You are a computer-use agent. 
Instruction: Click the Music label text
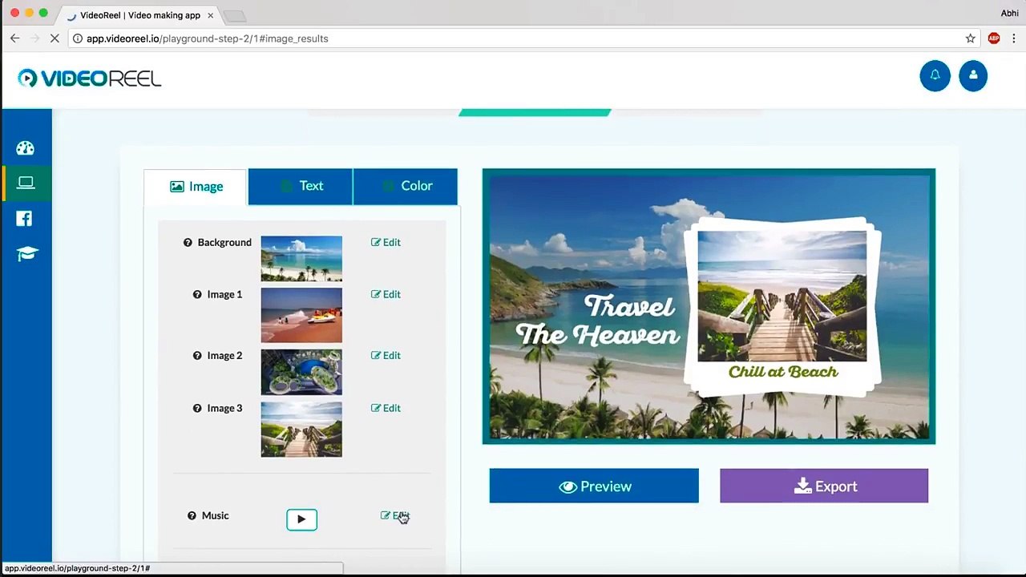coord(215,515)
